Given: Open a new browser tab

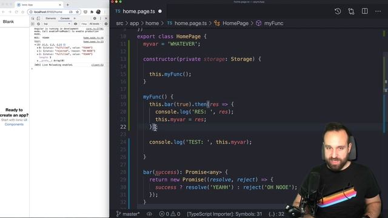Looking at the screenshot, I should tap(67, 5).
